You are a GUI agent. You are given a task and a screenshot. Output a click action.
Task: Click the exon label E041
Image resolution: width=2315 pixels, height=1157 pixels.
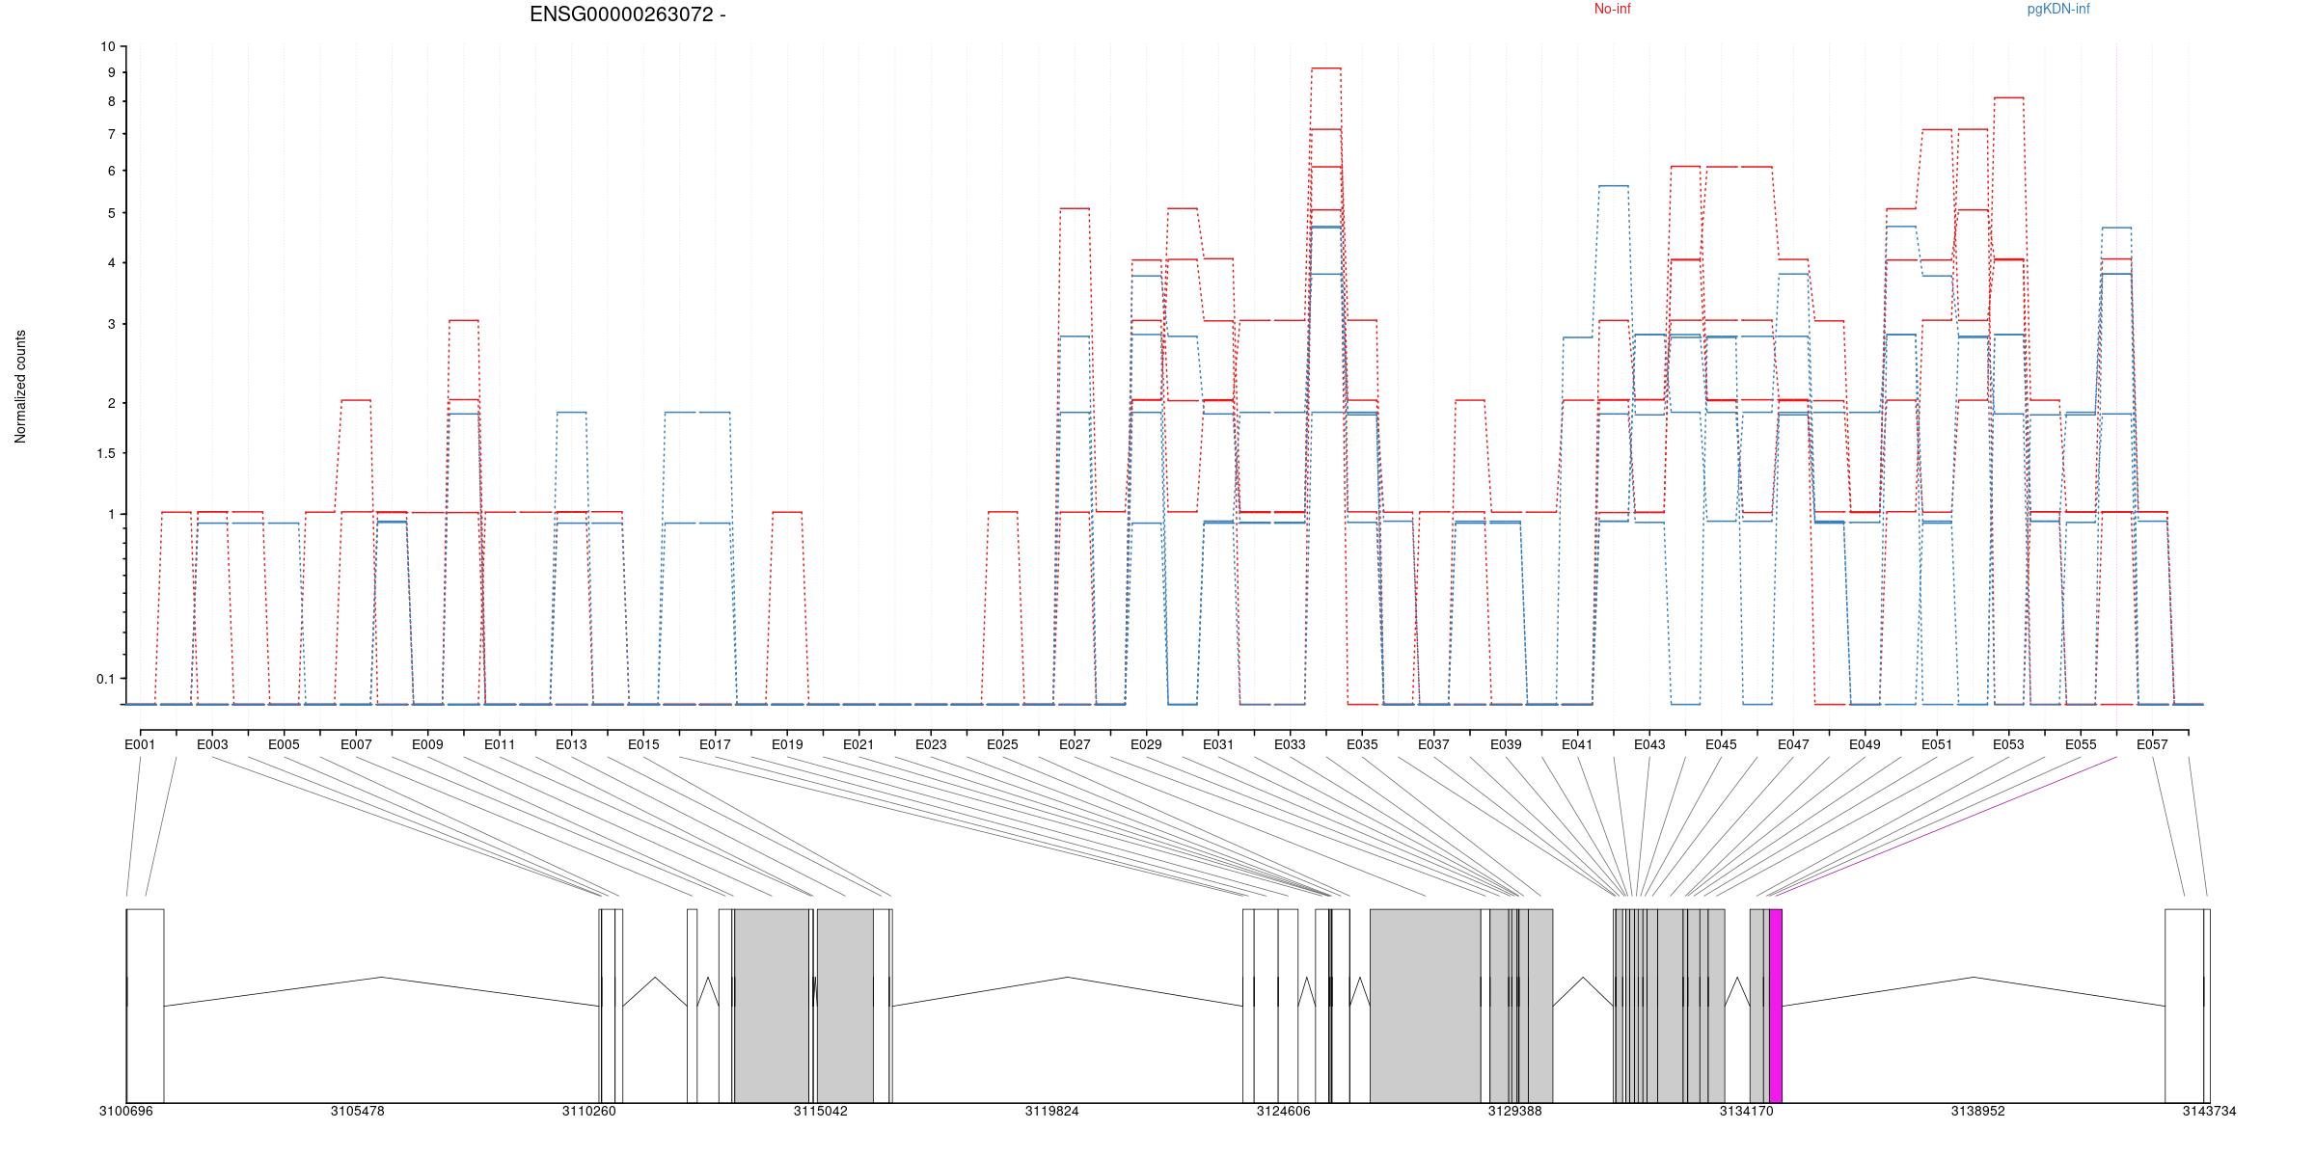click(x=1577, y=744)
